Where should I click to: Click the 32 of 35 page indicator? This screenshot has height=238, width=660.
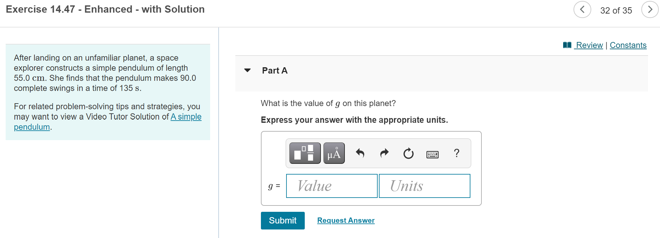coord(616,10)
